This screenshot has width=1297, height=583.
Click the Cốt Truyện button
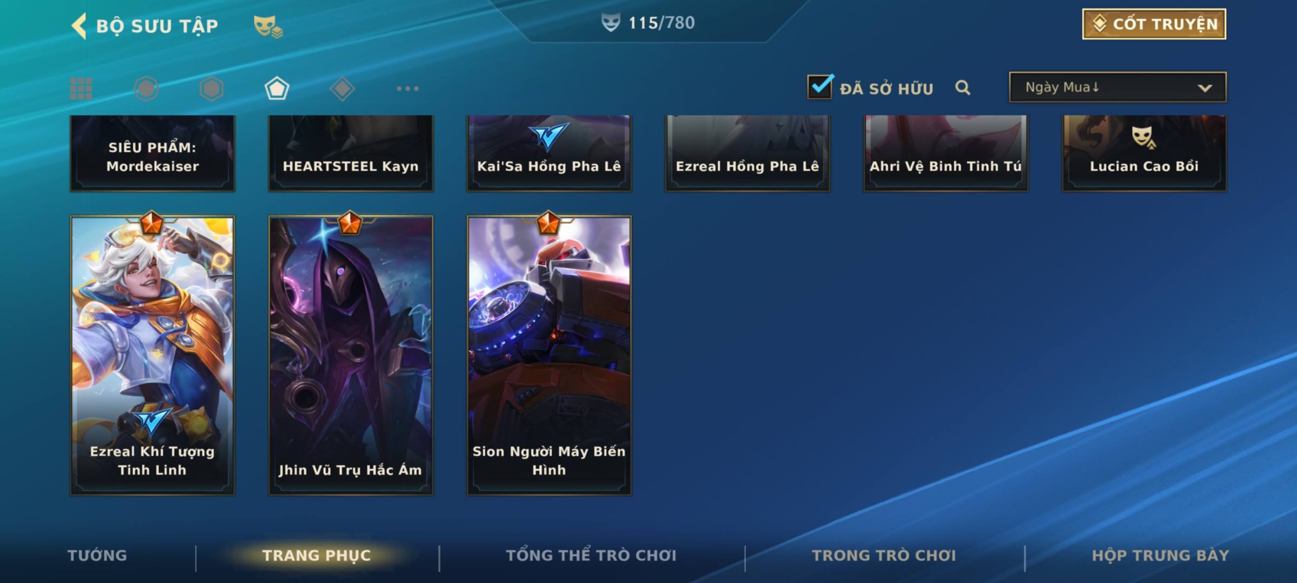(1154, 24)
